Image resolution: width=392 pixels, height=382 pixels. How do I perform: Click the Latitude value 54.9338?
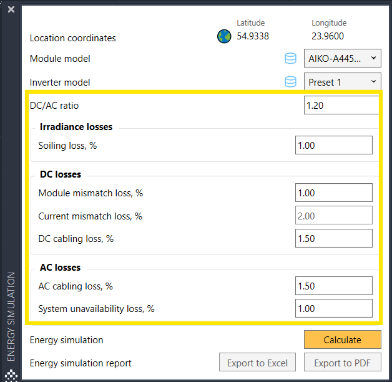tap(253, 36)
